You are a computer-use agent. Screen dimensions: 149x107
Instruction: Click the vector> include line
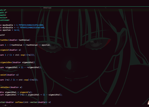[x=4, y=18]
